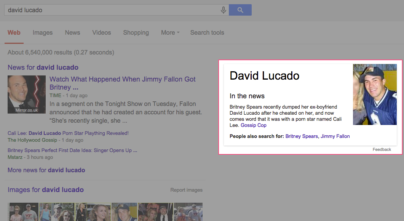
Task: Open News for david lucado heading link
Action: tap(43, 67)
